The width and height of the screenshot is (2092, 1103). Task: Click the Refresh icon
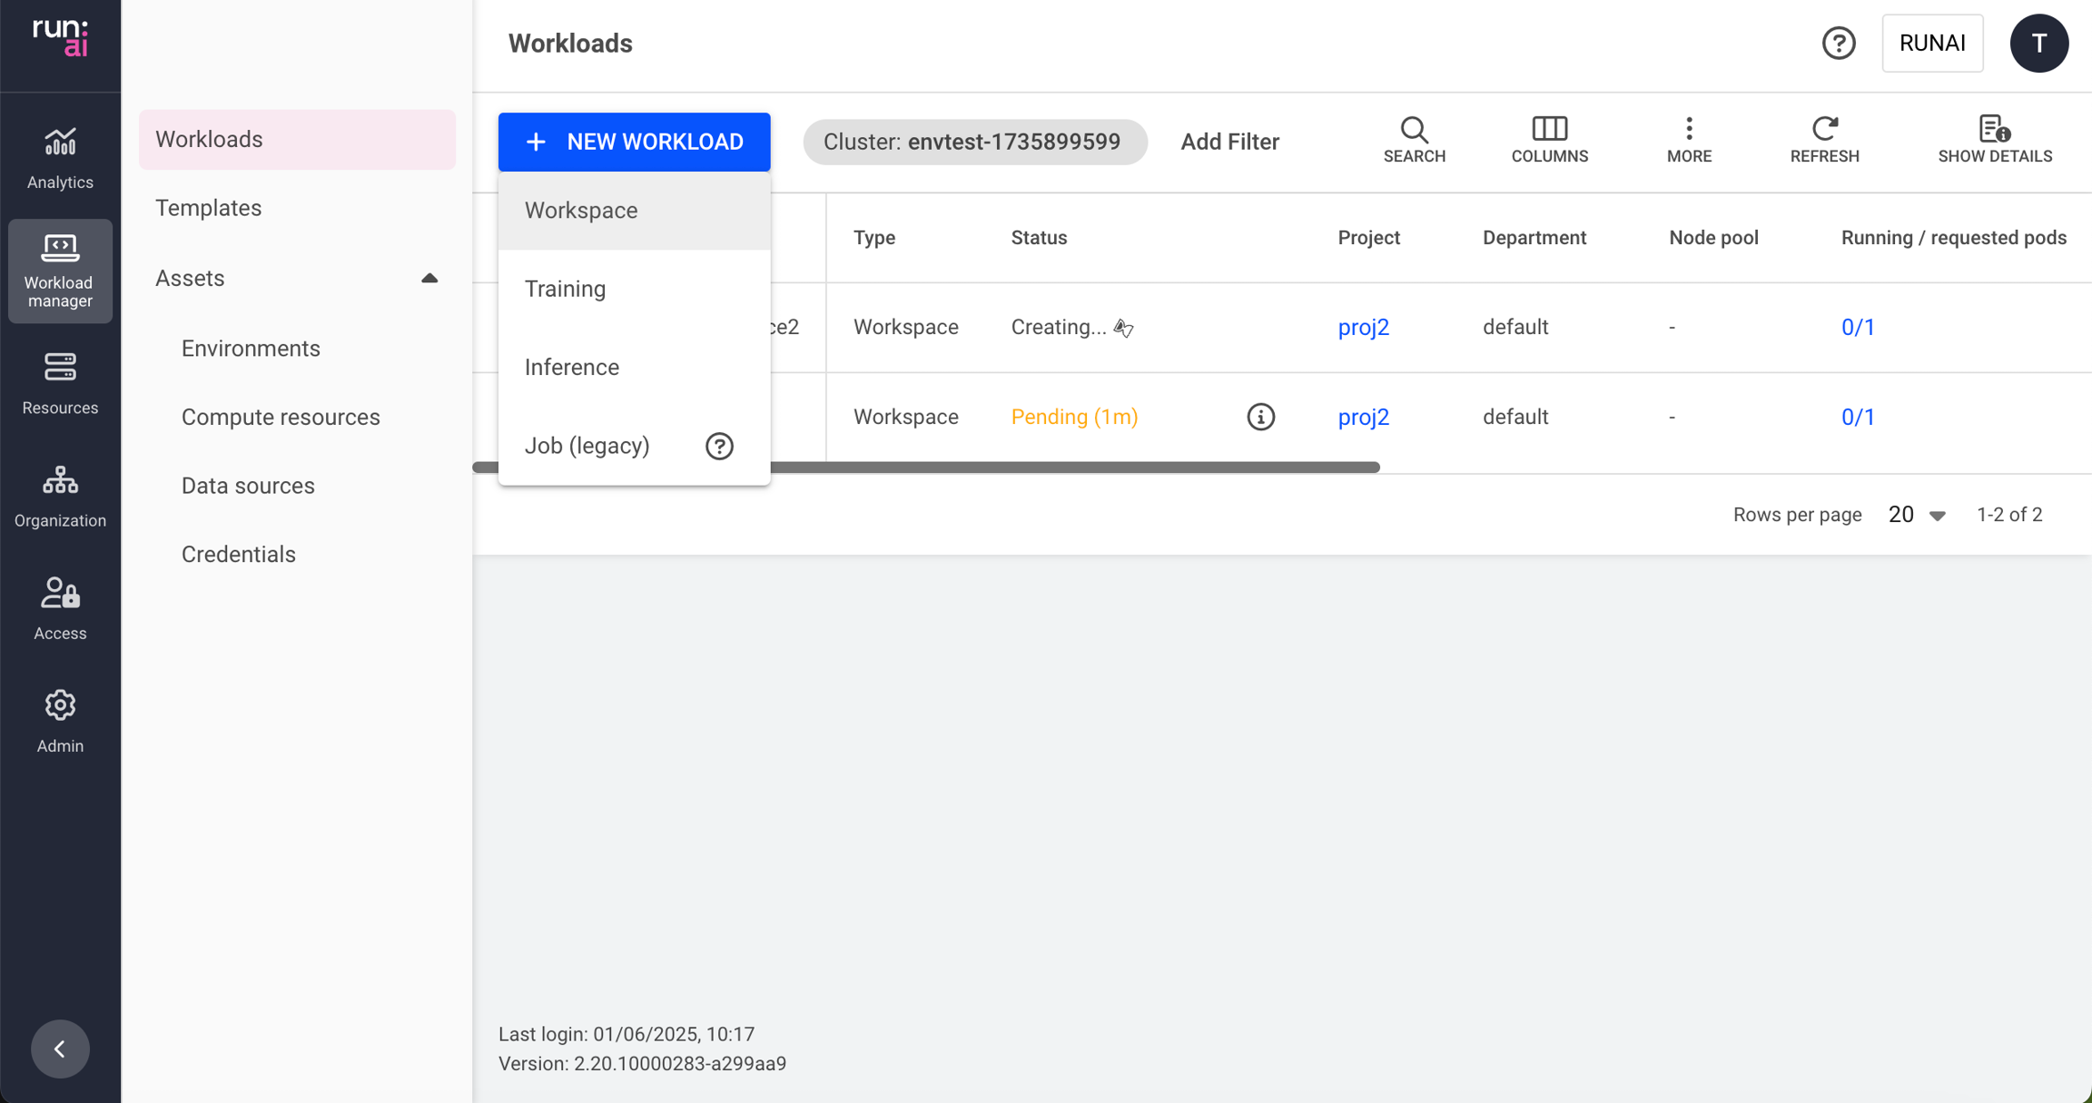1824,138
